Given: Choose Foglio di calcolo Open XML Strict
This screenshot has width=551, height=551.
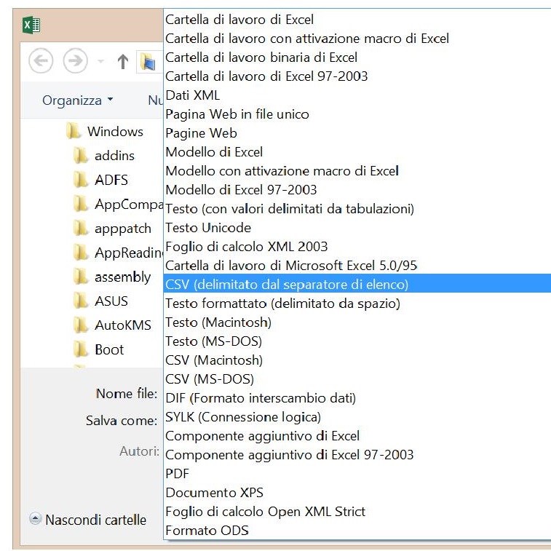Looking at the screenshot, I should 357,512.
